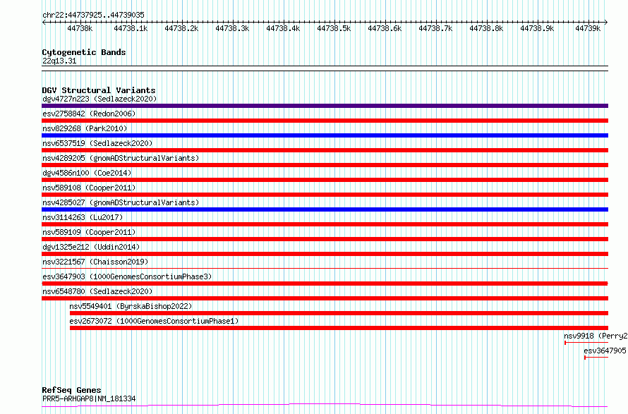Click the red bar under nsv589108
Image resolution: width=628 pixels, height=414 pixels.
tap(325, 195)
